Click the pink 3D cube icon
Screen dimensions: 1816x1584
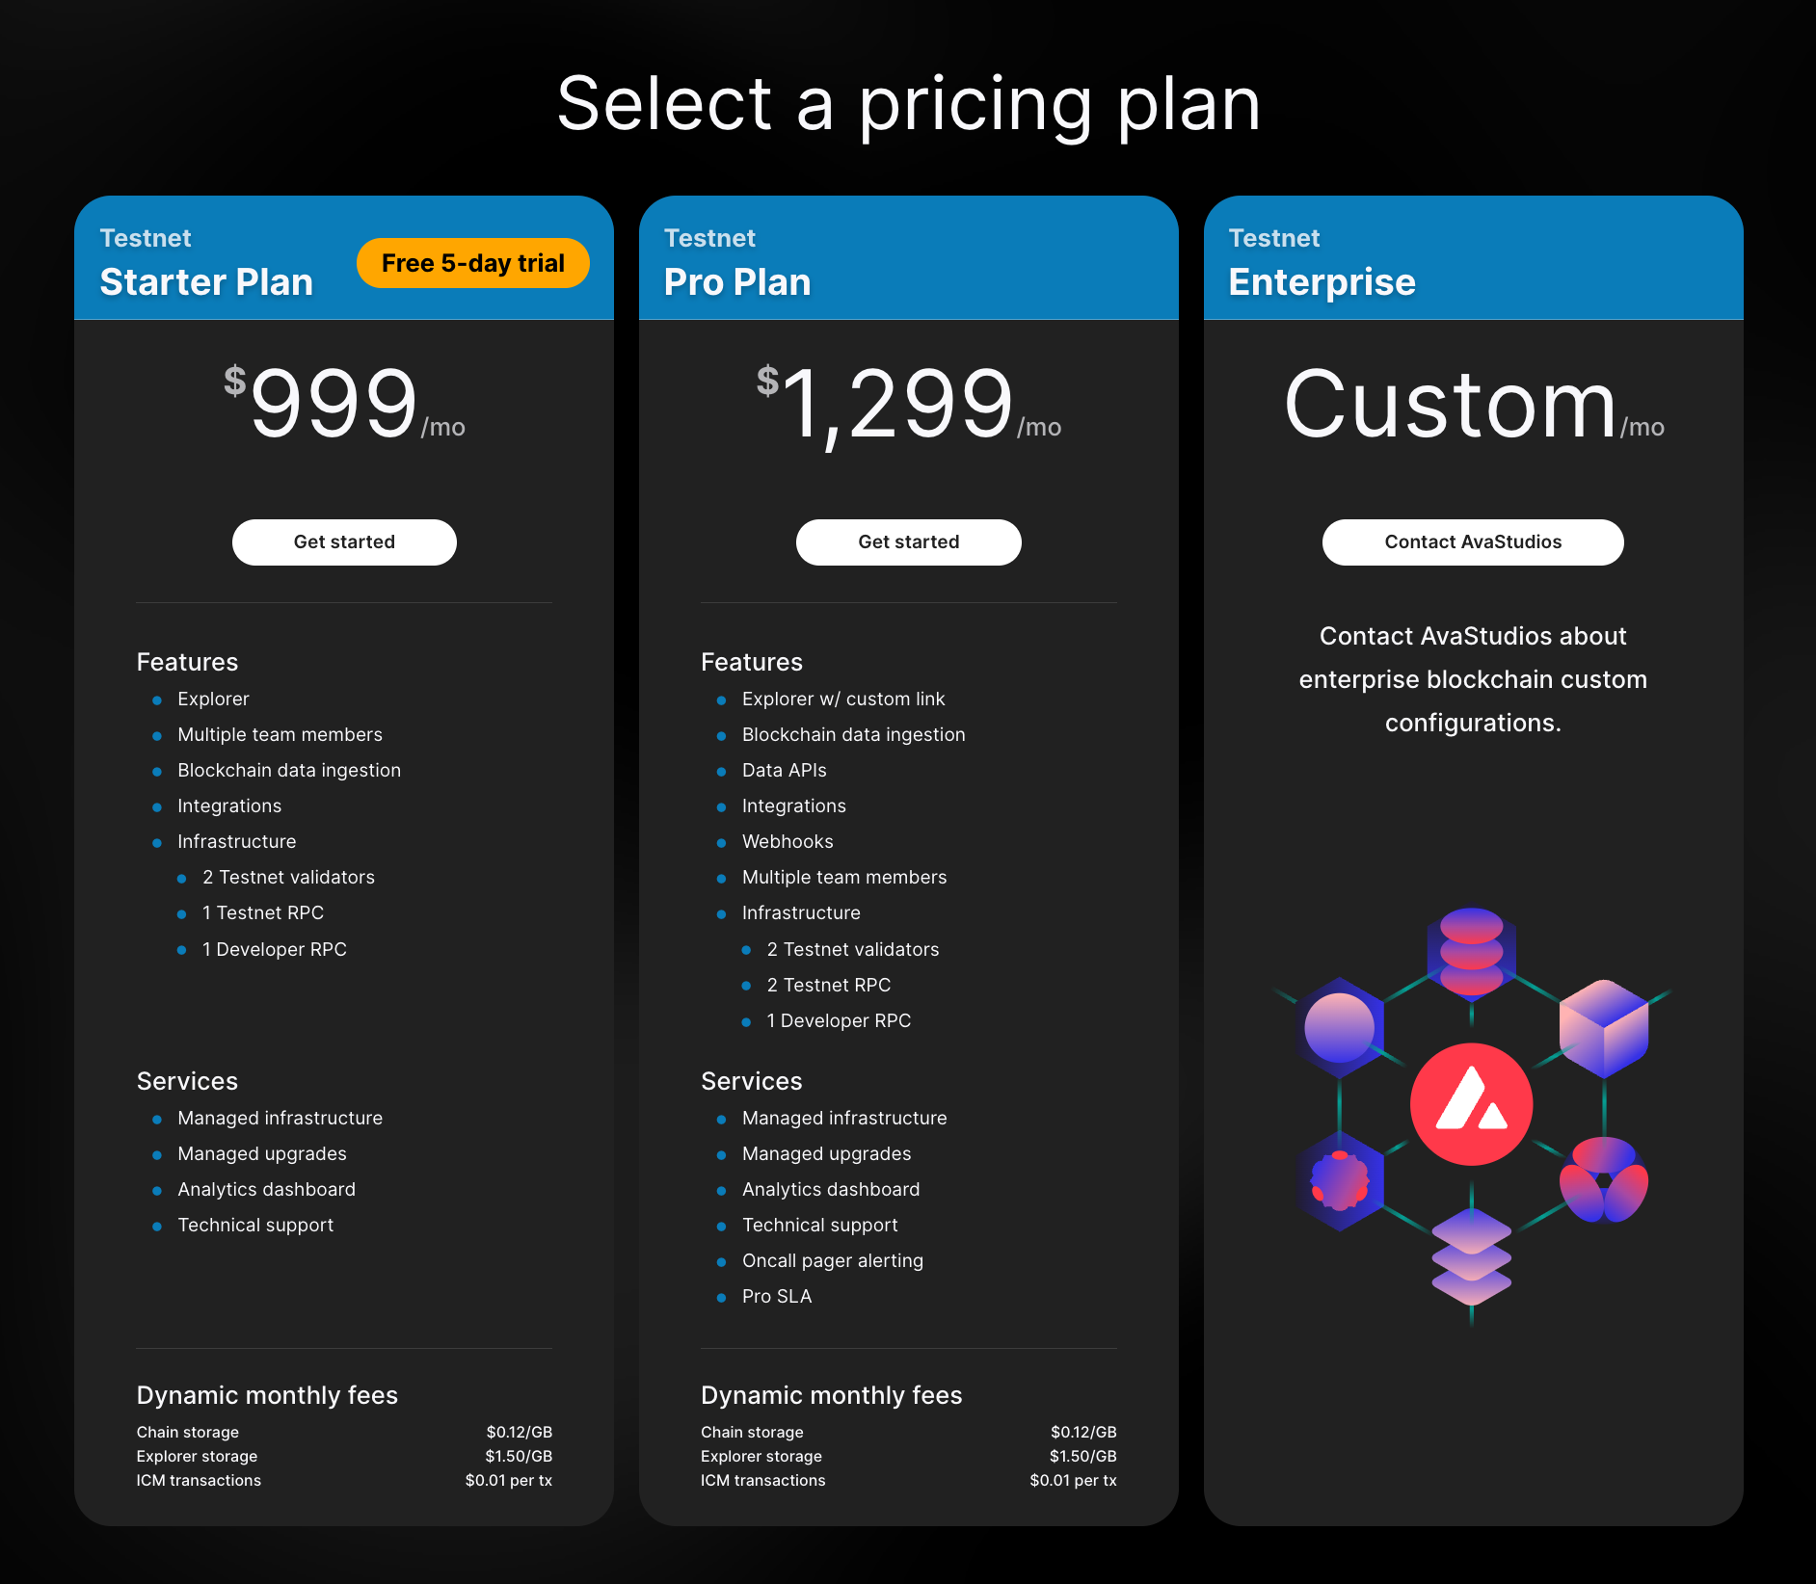[x=1604, y=1027]
